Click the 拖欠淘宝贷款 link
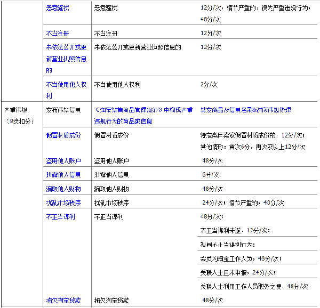This screenshot has height=308, width=320. (x=63, y=301)
